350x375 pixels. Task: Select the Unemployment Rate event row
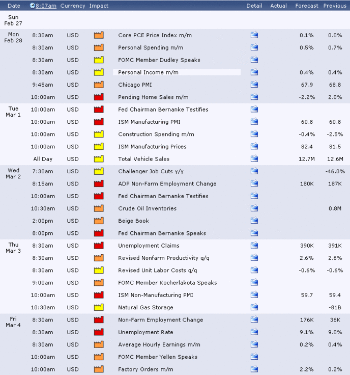pyautogui.click(x=175, y=332)
